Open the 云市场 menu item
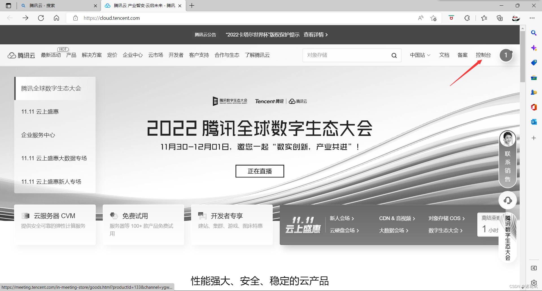Screen dimensions: 542x291 [x=156, y=55]
